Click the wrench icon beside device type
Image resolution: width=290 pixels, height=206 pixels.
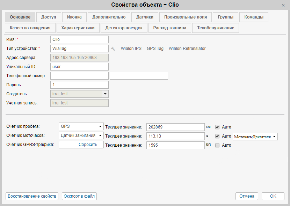click(113, 49)
